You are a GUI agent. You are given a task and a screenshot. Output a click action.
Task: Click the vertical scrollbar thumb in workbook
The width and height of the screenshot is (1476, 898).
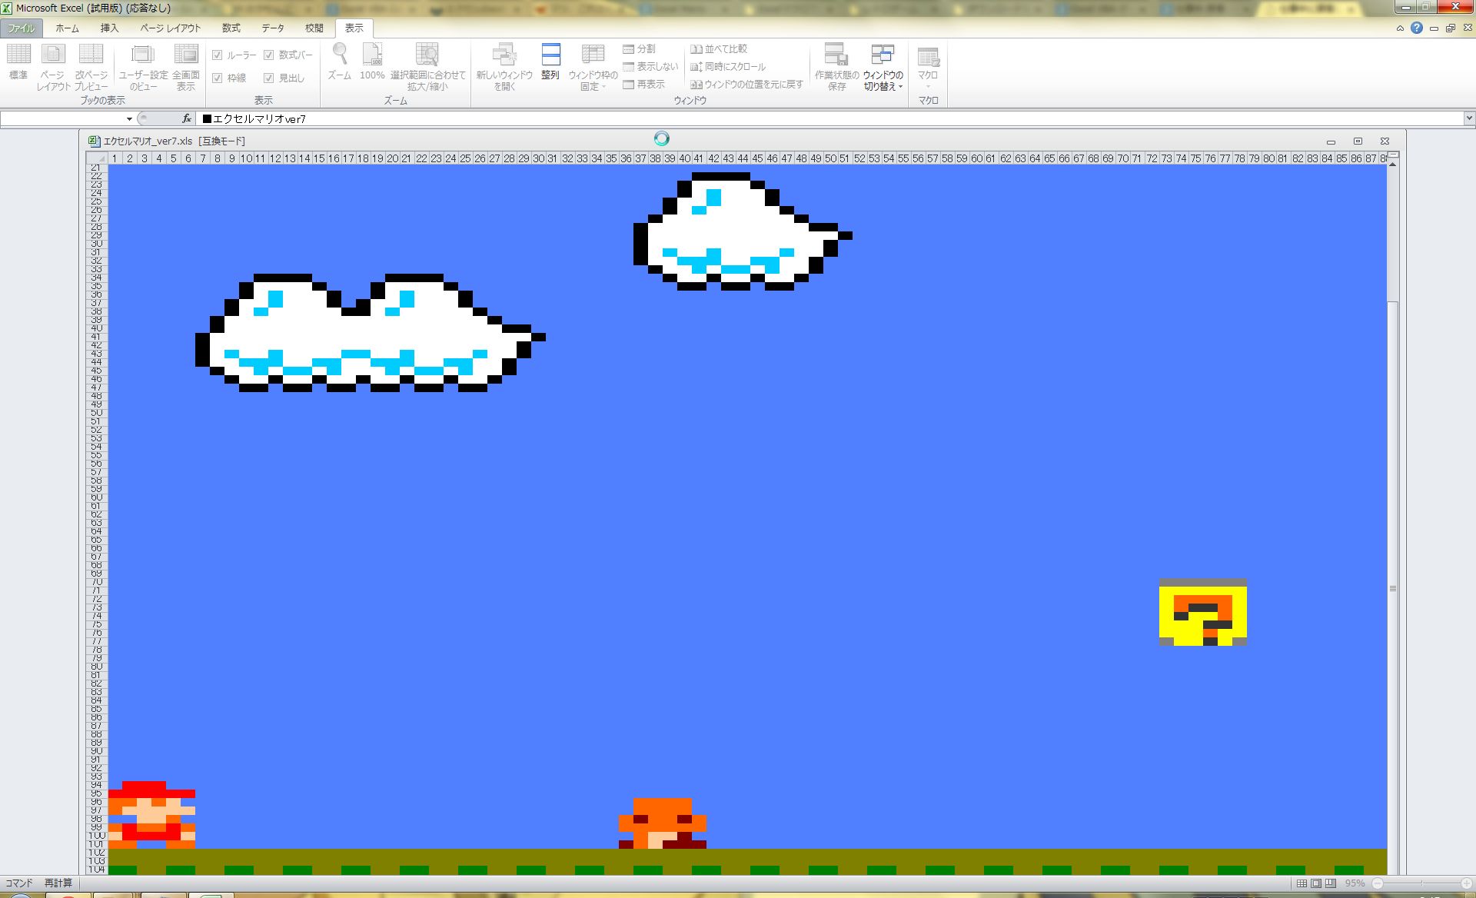click(1392, 588)
